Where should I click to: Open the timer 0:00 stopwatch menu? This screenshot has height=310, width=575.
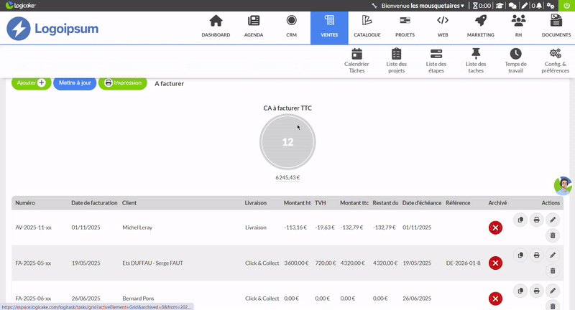tap(482, 5)
